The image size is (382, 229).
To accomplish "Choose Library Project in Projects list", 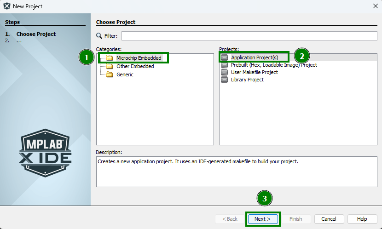I will point(247,80).
